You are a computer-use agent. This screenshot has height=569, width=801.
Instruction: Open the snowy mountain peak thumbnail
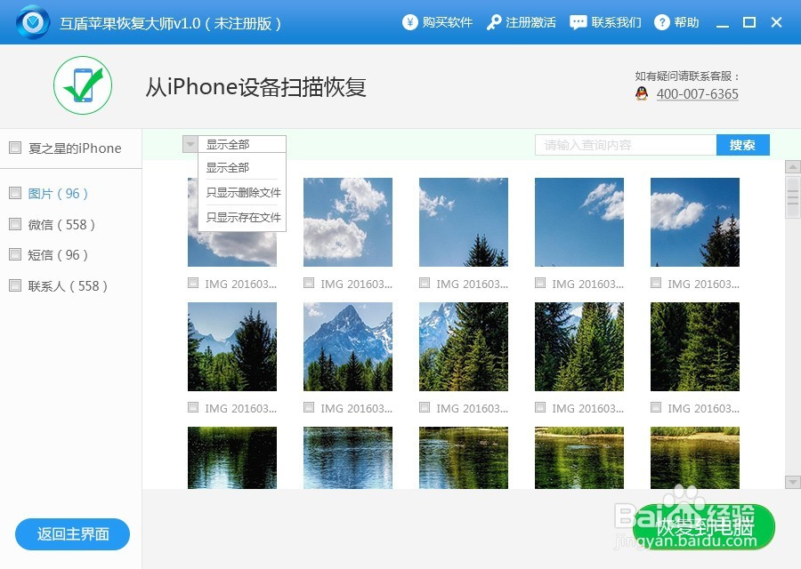pyautogui.click(x=348, y=347)
